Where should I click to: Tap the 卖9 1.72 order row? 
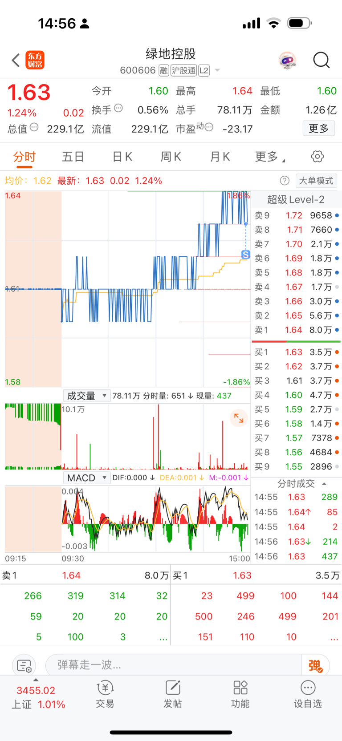pyautogui.click(x=297, y=215)
